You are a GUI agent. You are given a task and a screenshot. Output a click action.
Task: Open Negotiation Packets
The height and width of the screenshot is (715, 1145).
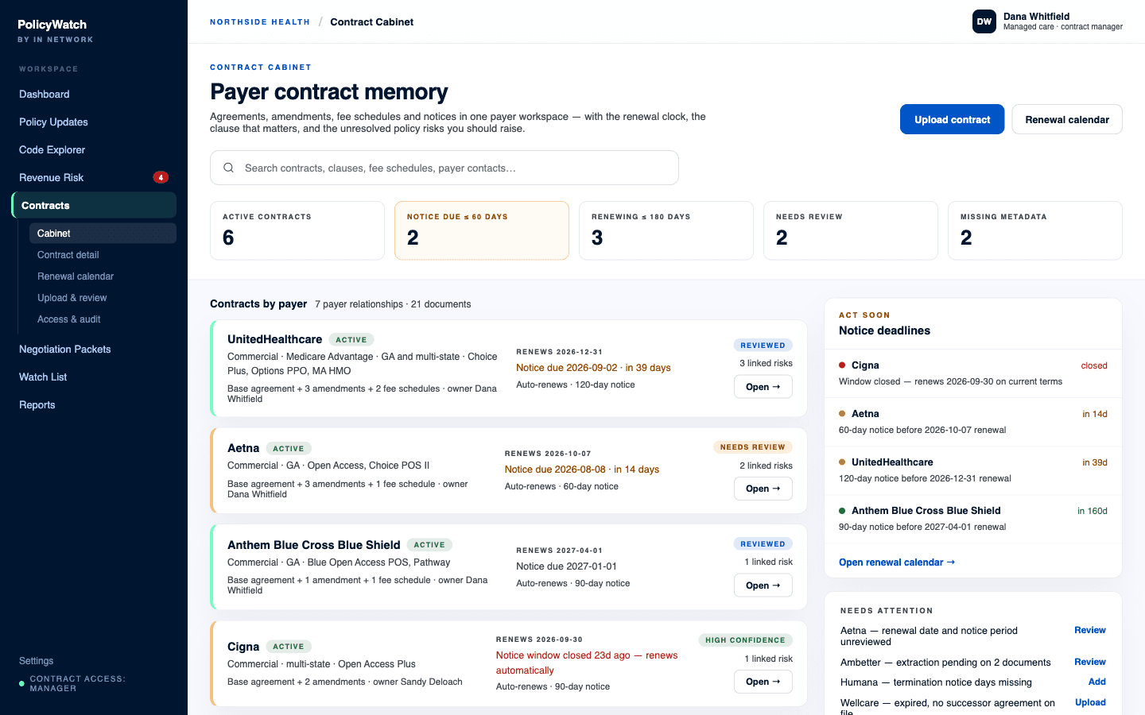tap(94, 349)
